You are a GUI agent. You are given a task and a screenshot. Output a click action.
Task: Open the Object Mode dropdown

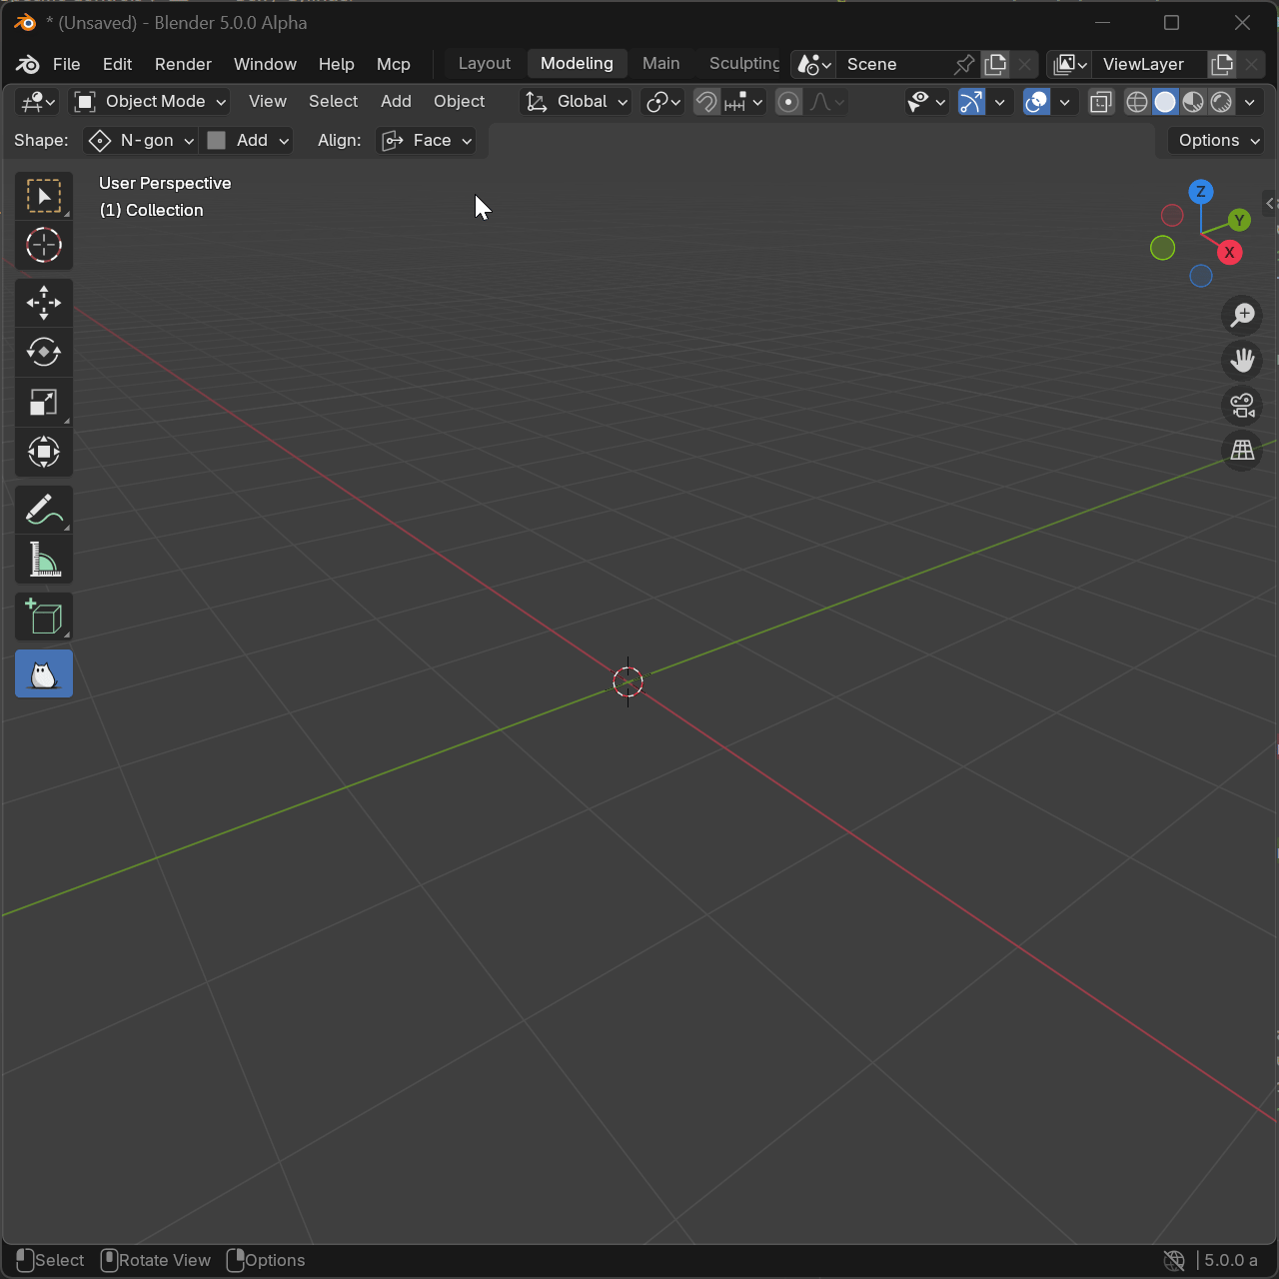click(x=151, y=102)
